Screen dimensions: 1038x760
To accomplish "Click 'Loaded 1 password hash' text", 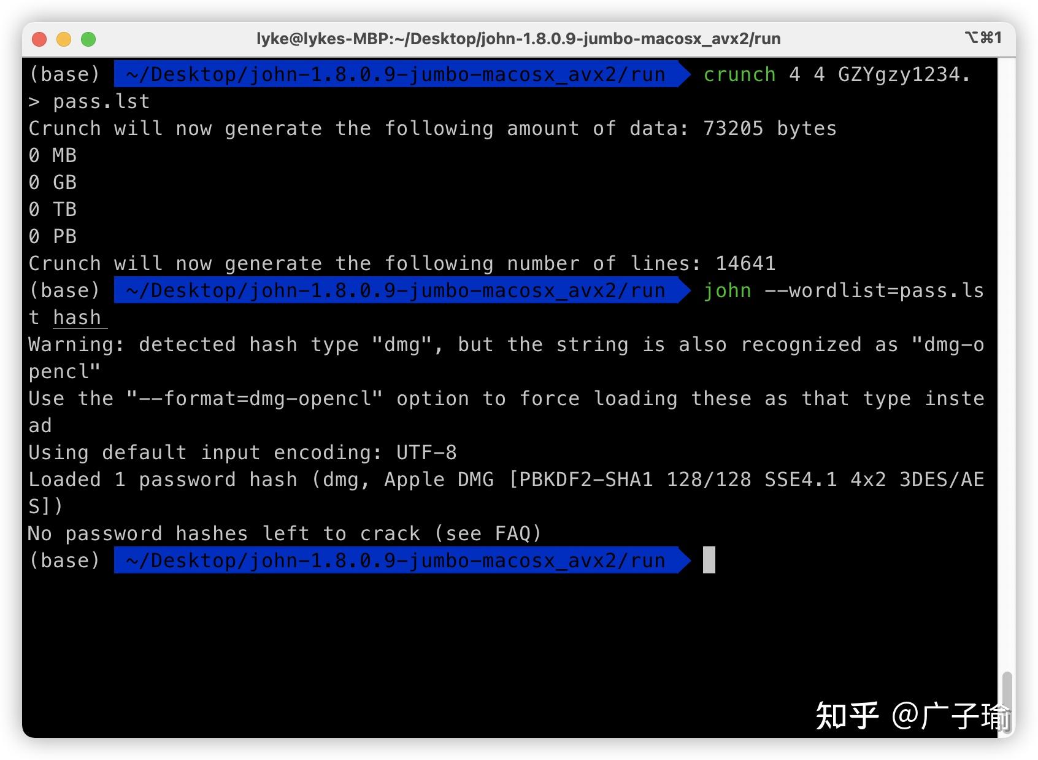I will [163, 479].
